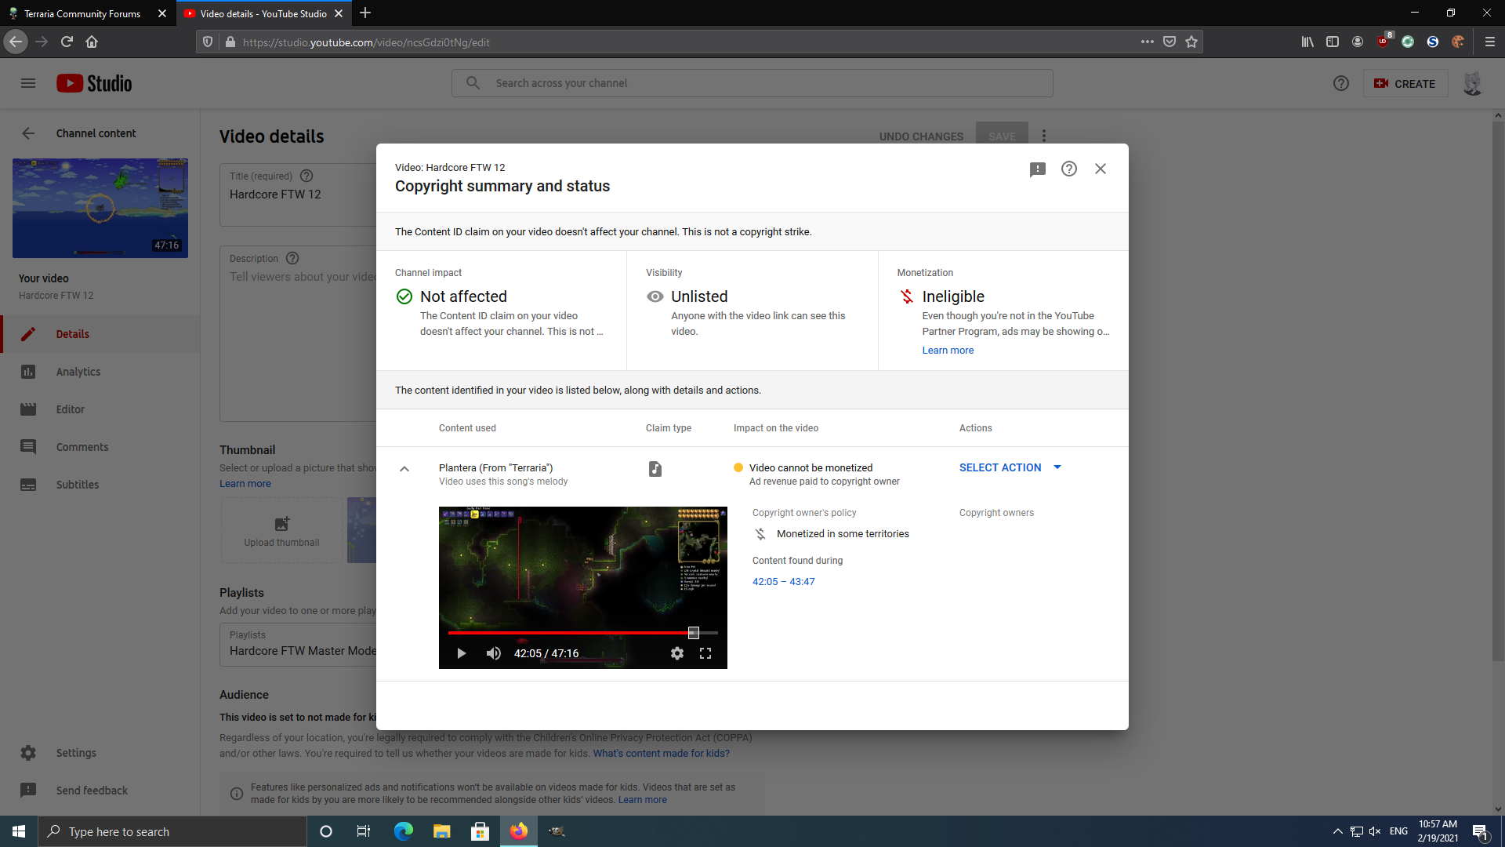The width and height of the screenshot is (1505, 847).
Task: Focus the Search across your channel field
Action: 752,83
